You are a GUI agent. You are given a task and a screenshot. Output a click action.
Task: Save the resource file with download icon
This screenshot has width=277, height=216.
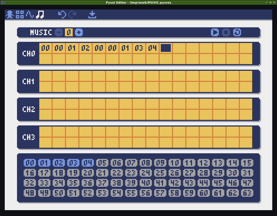tap(92, 14)
